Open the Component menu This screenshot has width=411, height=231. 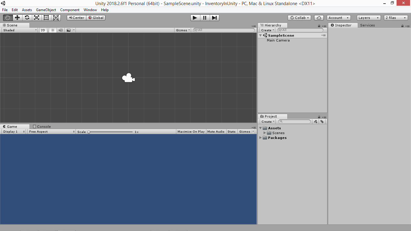pyautogui.click(x=70, y=10)
